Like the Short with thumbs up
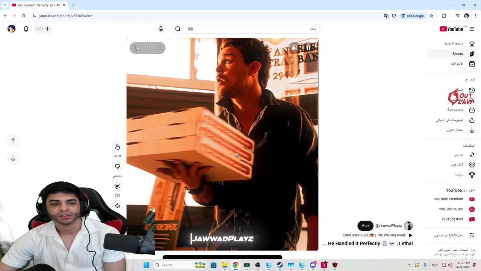Image resolution: width=481 pixels, height=271 pixels. click(117, 147)
